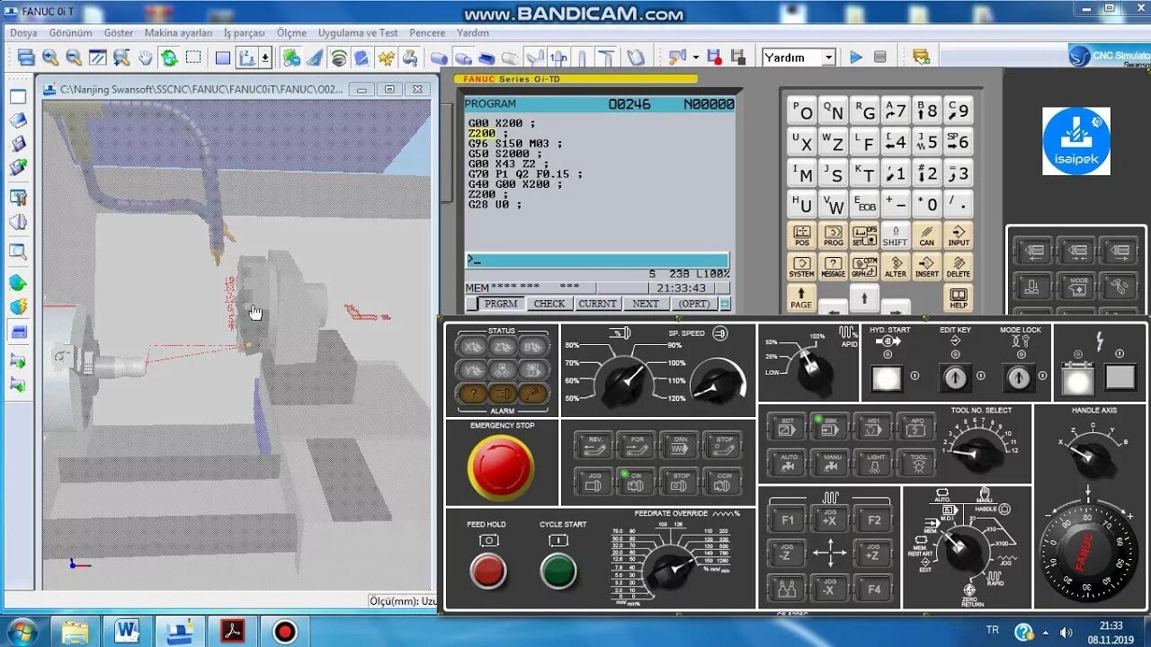Click the PRGRM softkey
The image size is (1151, 647).
pos(501,304)
